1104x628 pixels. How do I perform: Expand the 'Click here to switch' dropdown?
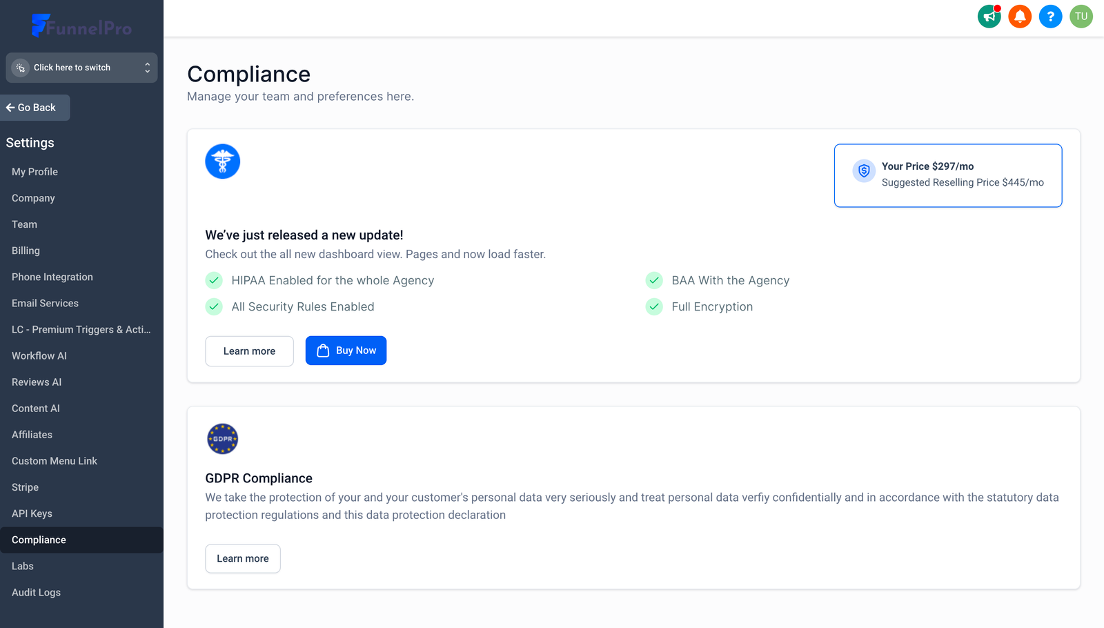pos(72,68)
